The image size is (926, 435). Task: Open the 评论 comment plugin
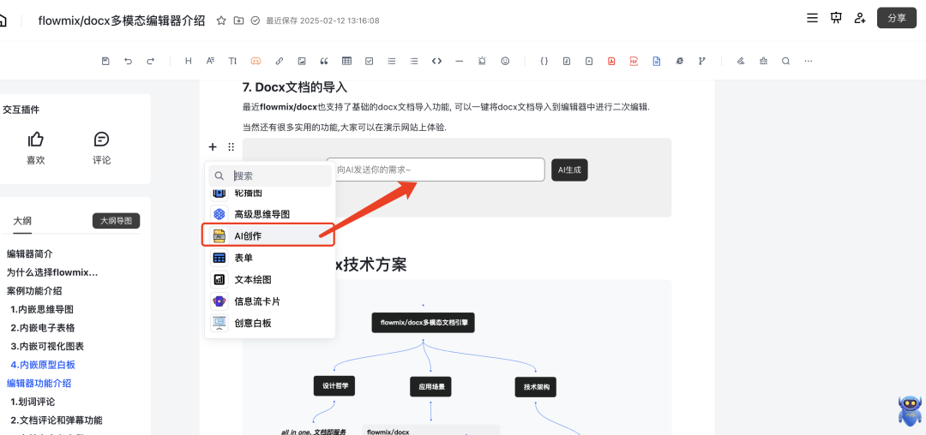tap(101, 148)
